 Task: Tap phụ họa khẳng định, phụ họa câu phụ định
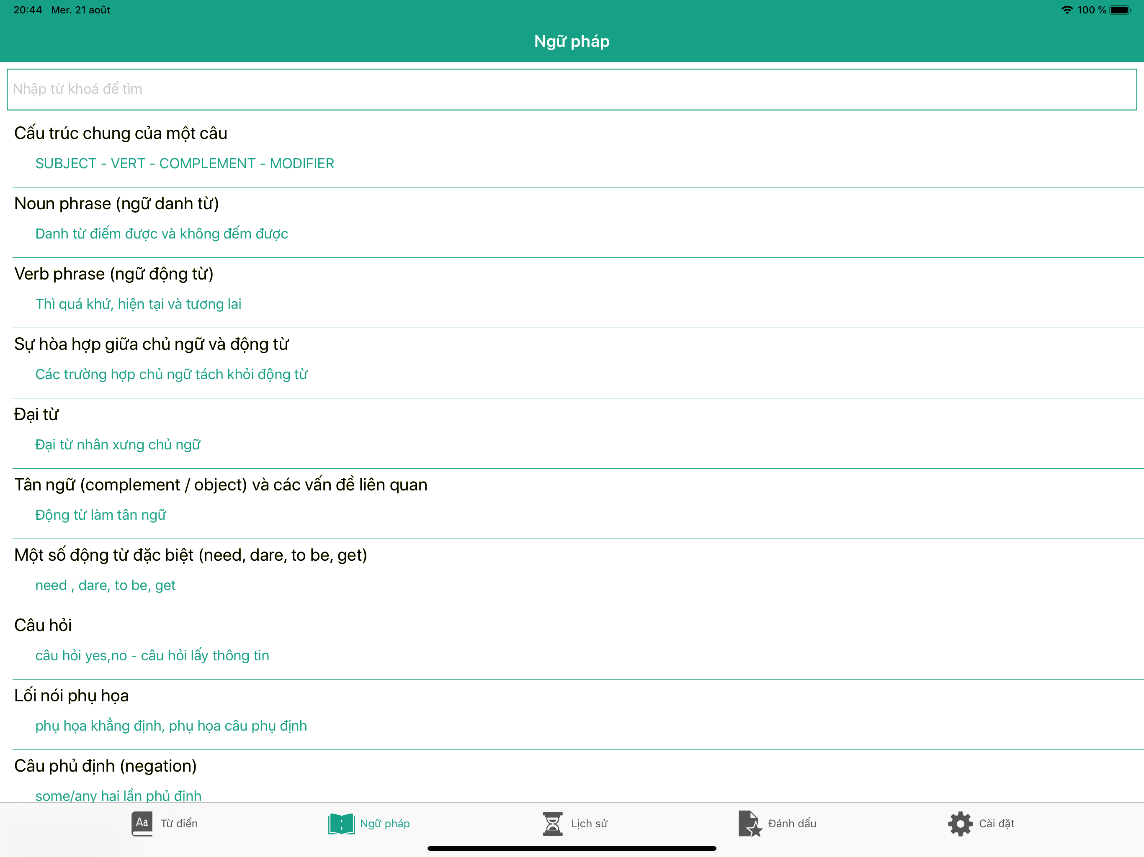coord(171,726)
